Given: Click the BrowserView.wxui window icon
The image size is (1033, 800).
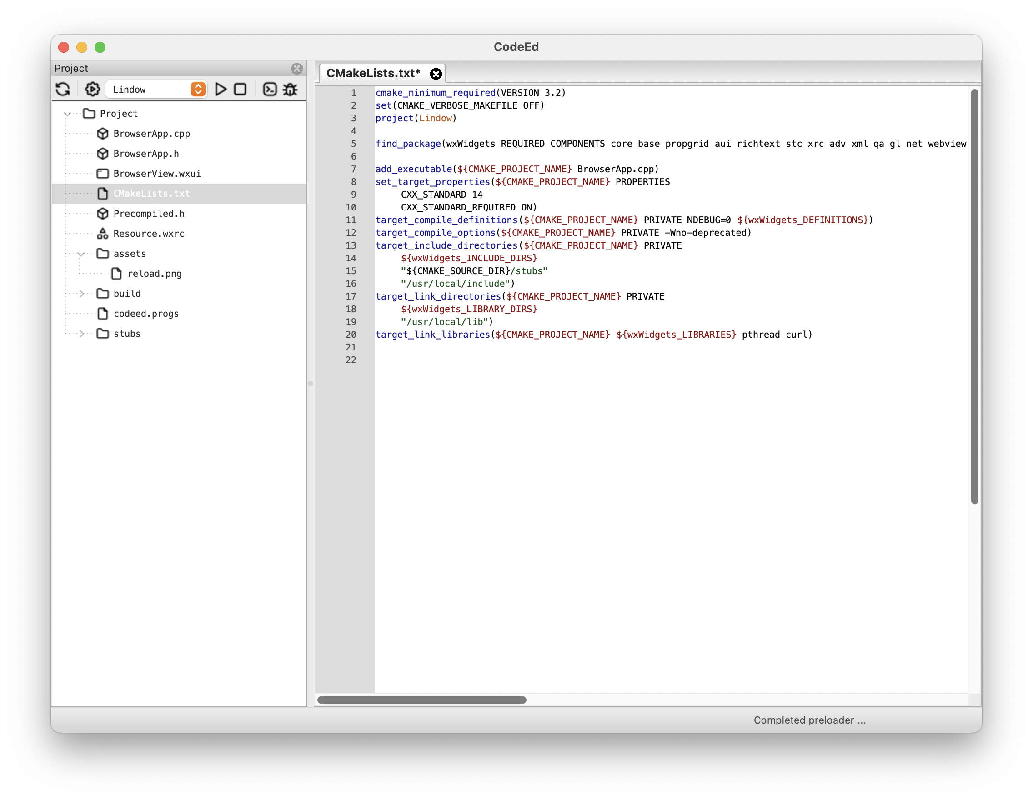Looking at the screenshot, I should [x=103, y=174].
